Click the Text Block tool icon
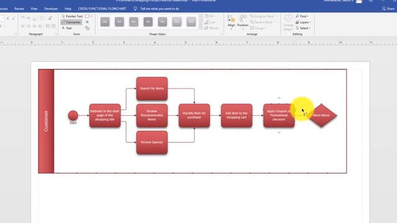Viewport: 397px width, 223px height. coord(87,28)
